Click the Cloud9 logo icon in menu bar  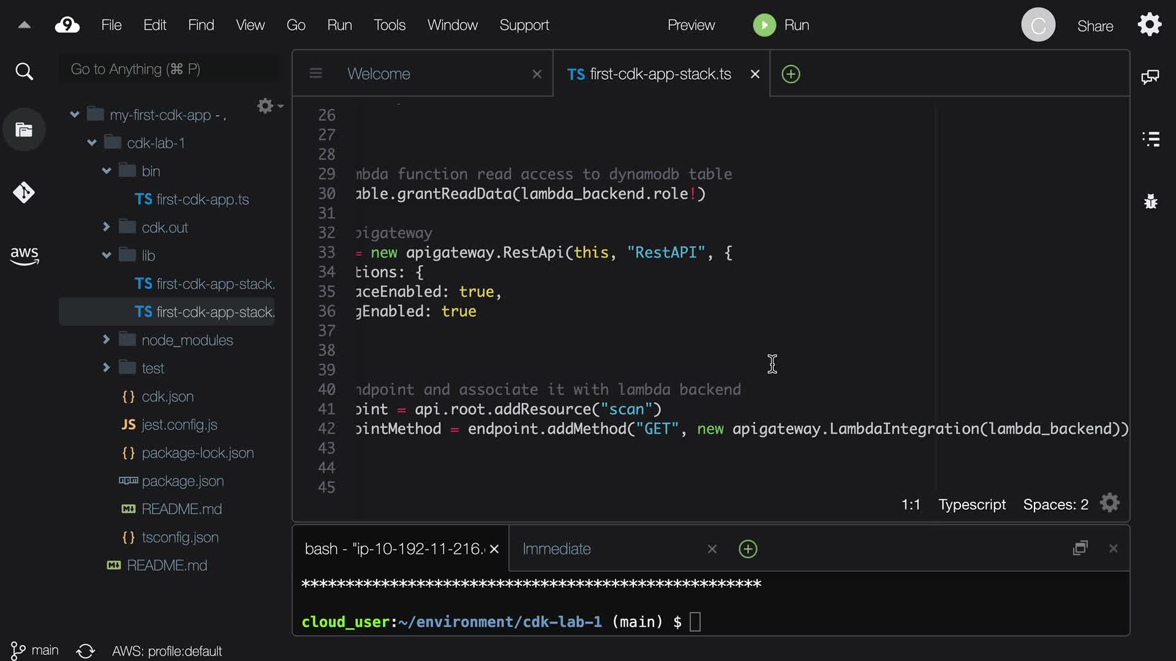click(x=67, y=25)
